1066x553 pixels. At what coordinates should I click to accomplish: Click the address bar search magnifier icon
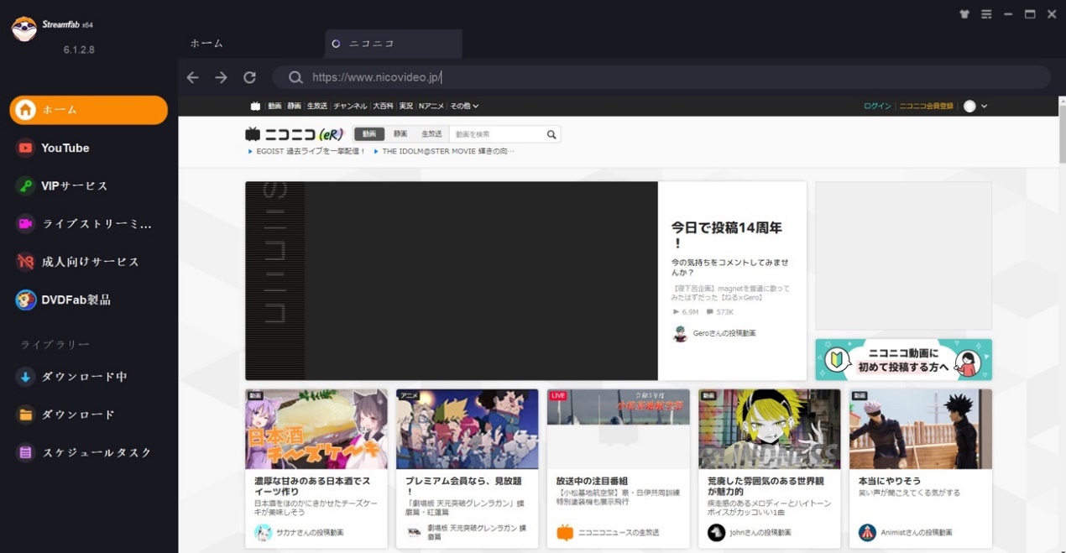[295, 77]
